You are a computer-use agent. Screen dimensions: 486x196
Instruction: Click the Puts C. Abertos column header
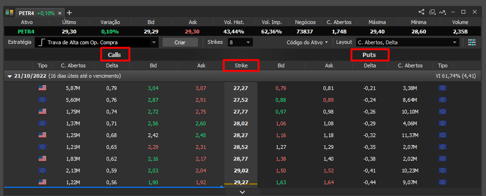[411, 65]
